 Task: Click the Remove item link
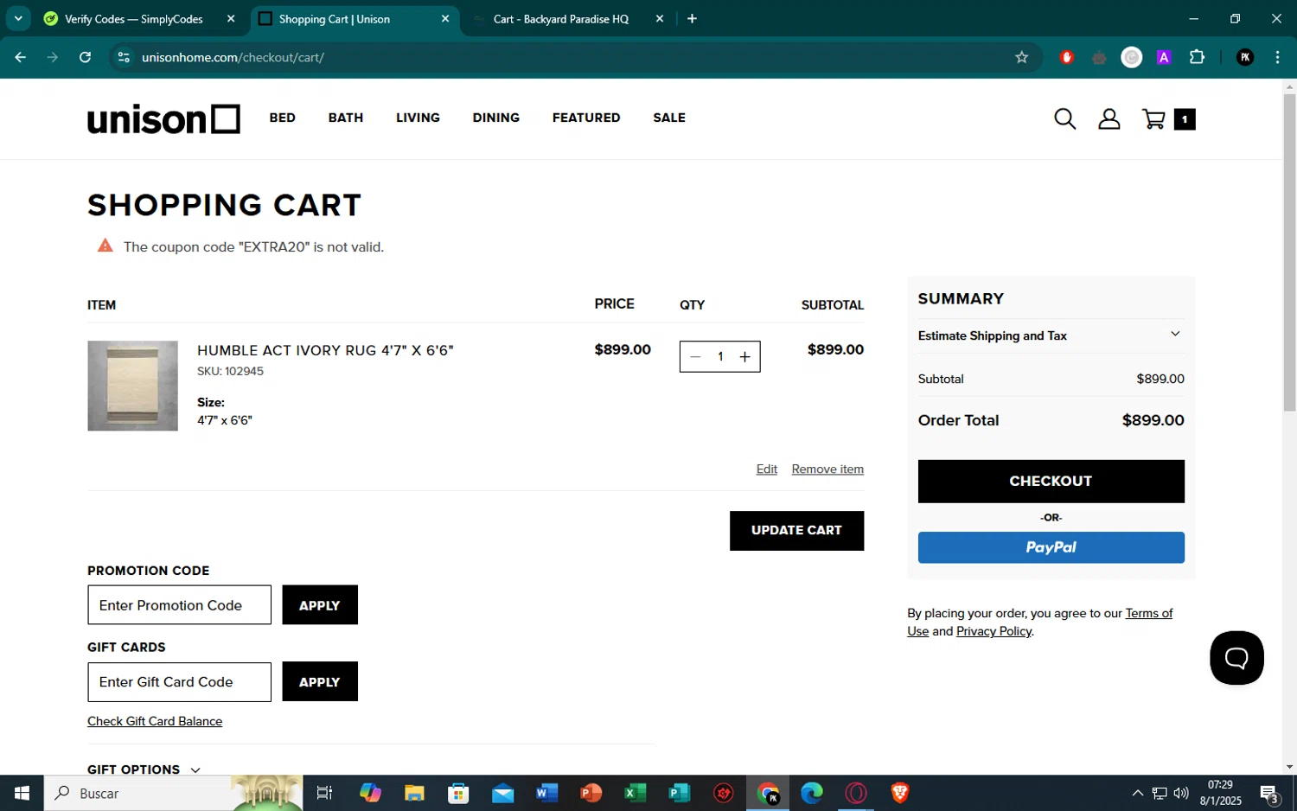point(827,469)
